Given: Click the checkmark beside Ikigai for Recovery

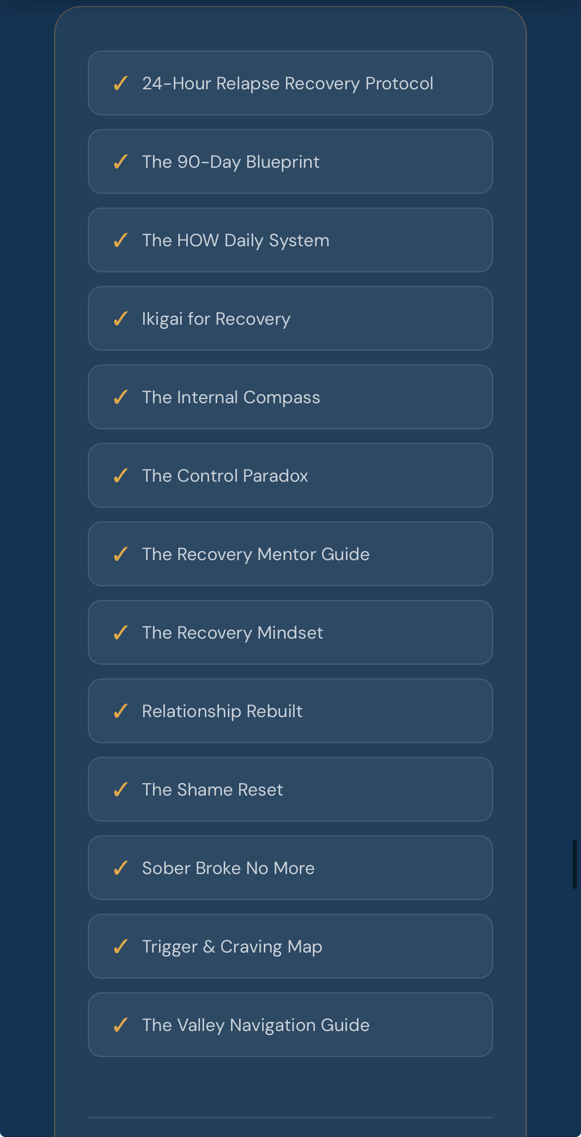Looking at the screenshot, I should coord(120,319).
